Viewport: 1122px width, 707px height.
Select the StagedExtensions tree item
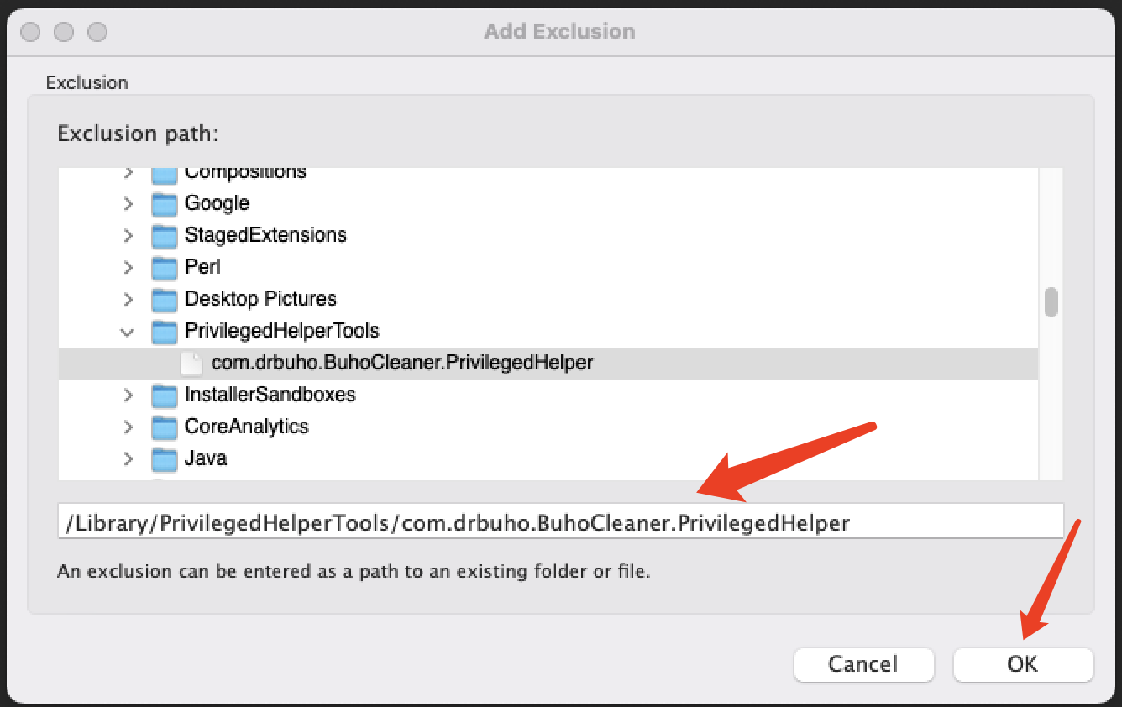tap(265, 235)
